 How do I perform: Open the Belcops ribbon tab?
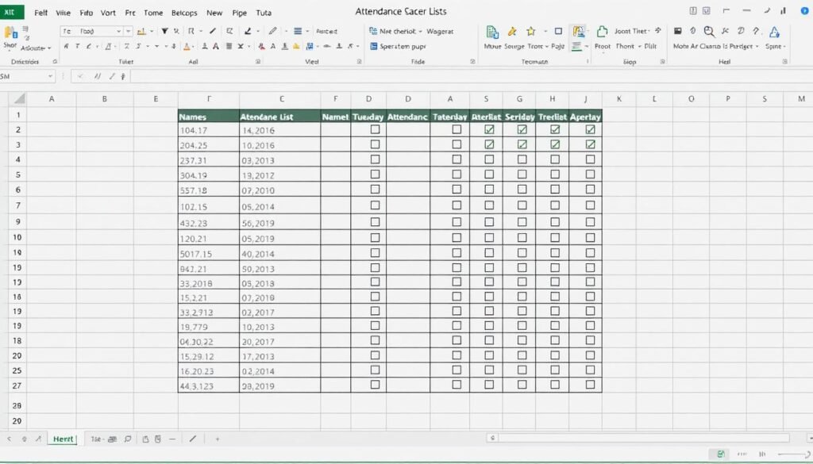(184, 13)
